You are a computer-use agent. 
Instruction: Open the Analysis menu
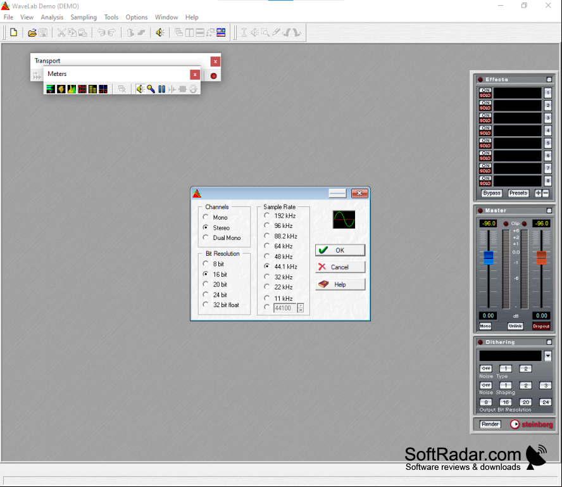coord(52,17)
